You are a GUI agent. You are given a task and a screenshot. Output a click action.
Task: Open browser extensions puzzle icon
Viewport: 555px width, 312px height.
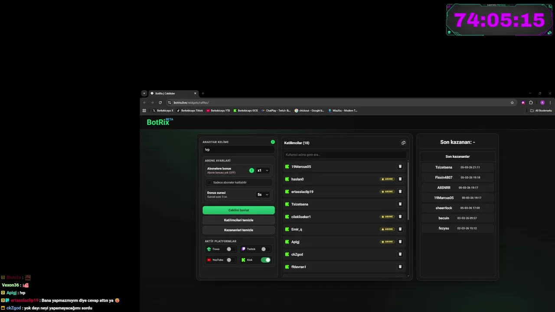pyautogui.click(x=531, y=103)
